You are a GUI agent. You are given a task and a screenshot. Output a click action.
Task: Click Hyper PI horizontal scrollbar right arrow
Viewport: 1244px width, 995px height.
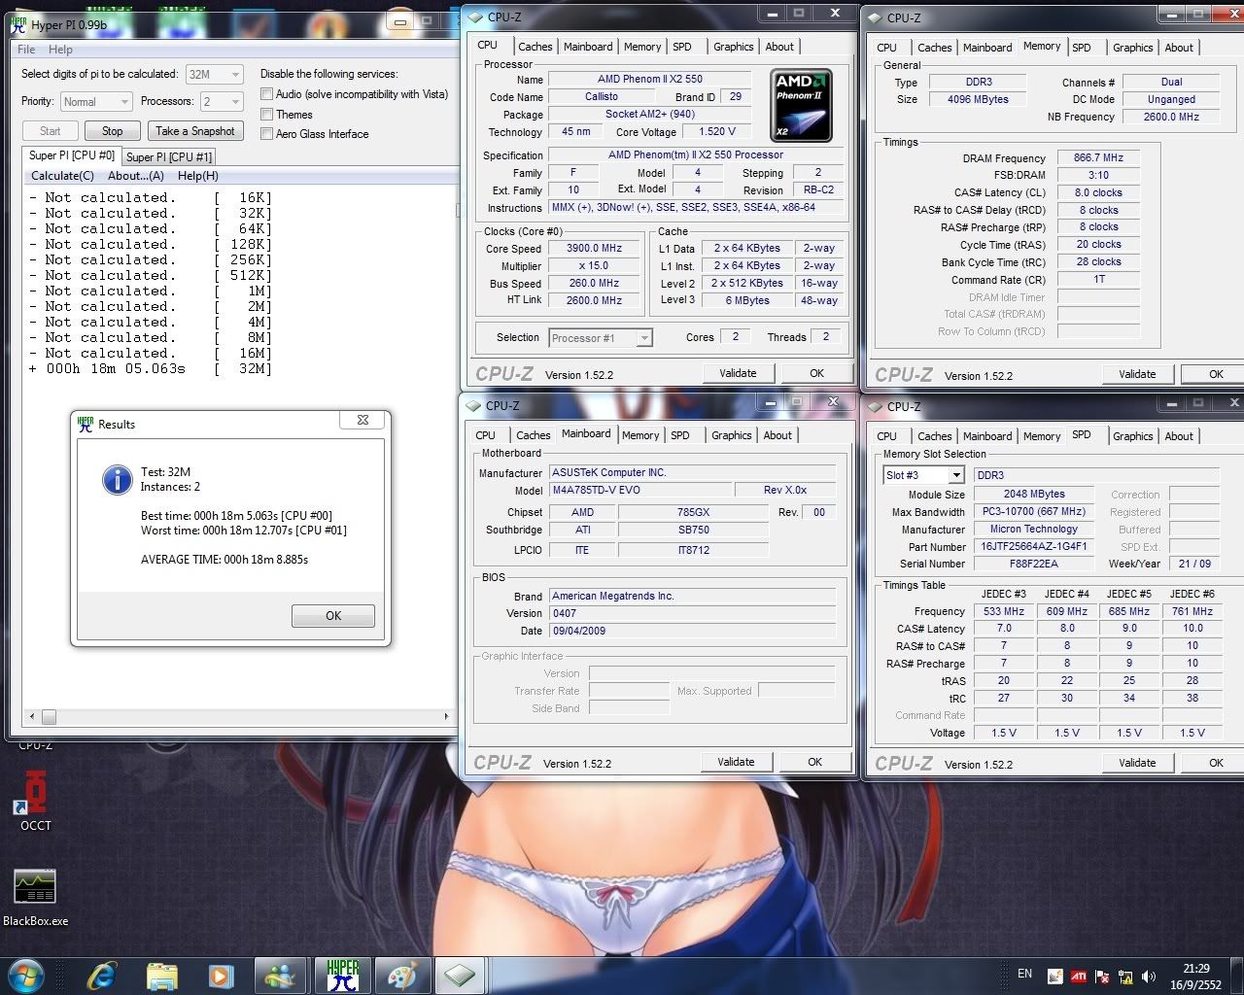[446, 717]
